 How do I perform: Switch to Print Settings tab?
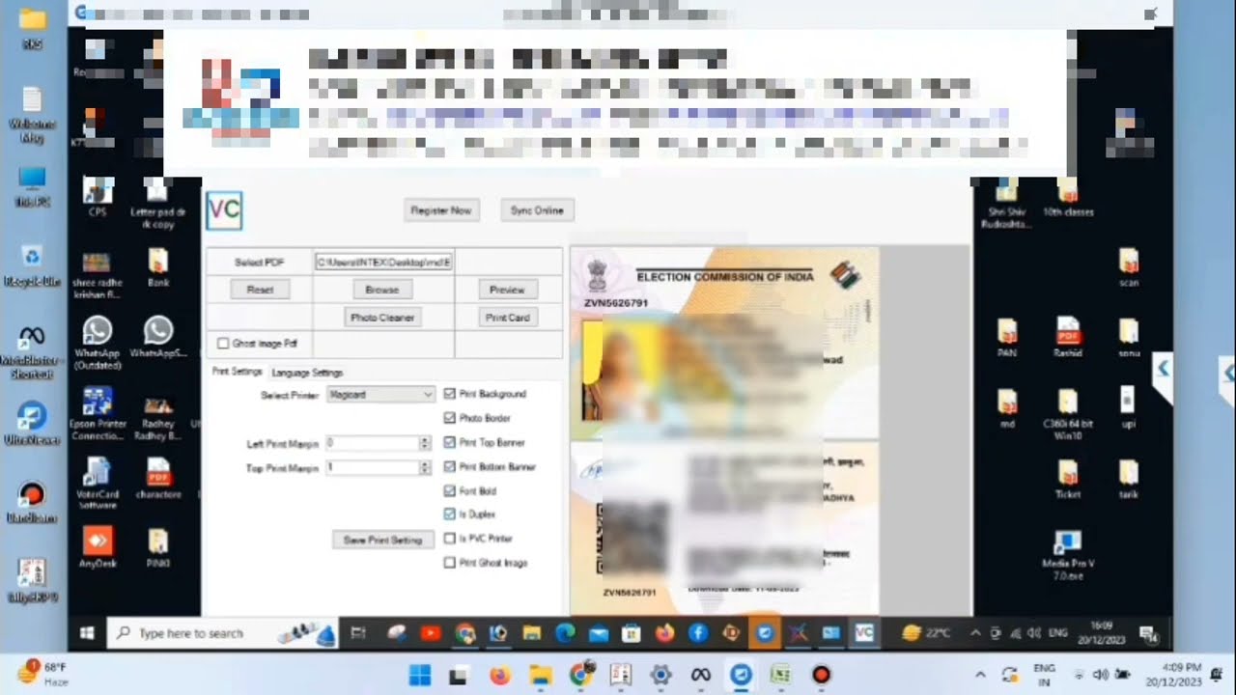pyautogui.click(x=237, y=372)
